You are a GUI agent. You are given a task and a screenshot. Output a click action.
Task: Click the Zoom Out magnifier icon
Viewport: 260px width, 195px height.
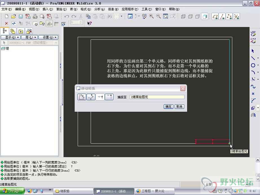click(158, 16)
